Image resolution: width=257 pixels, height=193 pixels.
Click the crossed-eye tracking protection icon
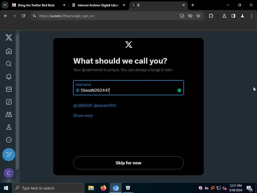(190, 16)
